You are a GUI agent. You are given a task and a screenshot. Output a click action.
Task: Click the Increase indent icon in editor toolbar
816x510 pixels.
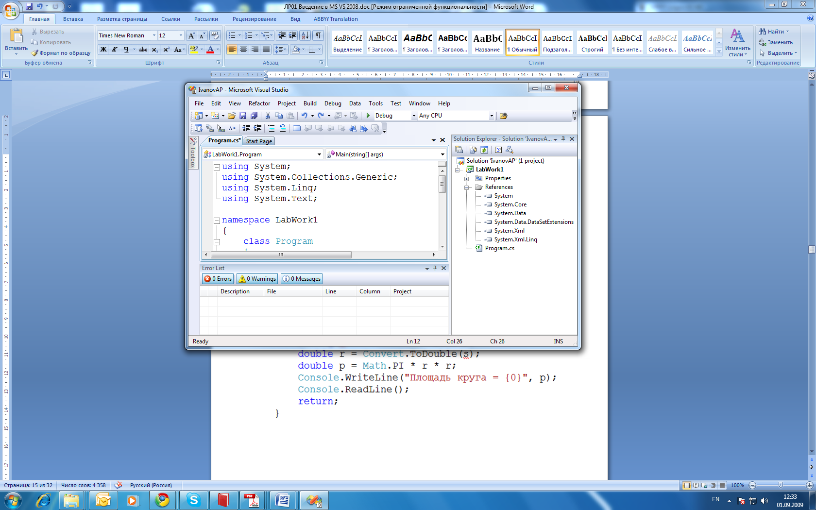point(257,128)
